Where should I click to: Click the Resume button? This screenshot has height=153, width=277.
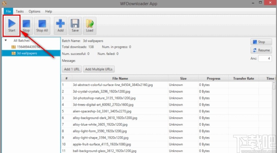(x=261, y=50)
